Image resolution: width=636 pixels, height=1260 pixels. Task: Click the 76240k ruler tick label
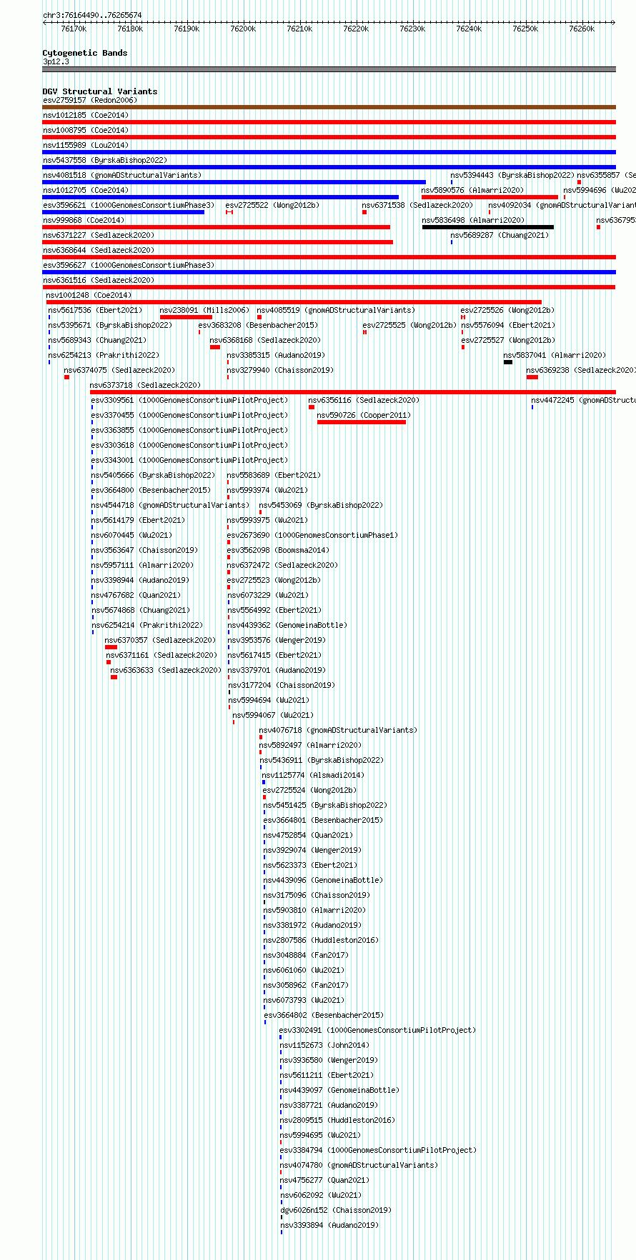469,29
